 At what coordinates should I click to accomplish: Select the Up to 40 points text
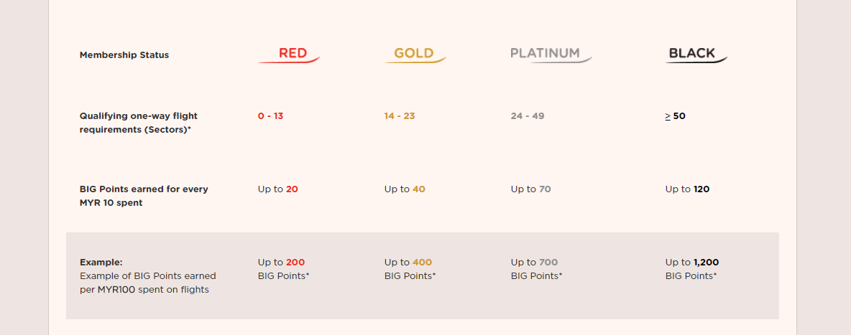point(405,189)
